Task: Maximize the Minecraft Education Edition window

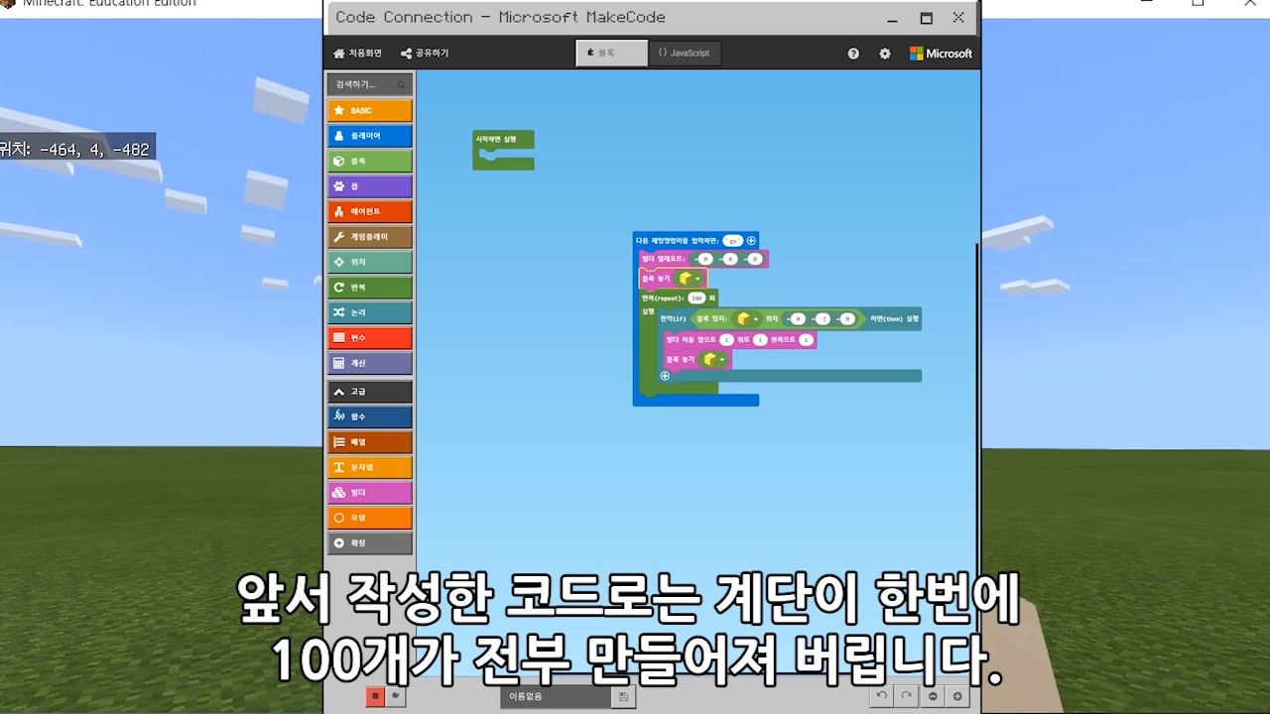Action: coord(1198,4)
